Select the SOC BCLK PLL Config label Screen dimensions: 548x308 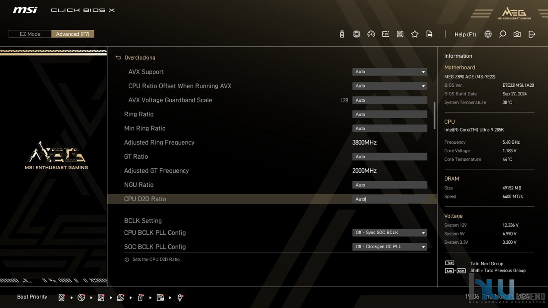[x=154, y=247]
